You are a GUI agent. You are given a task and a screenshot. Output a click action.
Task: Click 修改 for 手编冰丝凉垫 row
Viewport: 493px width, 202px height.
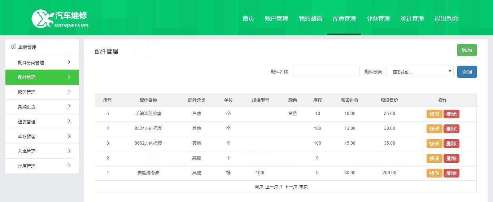(x=434, y=114)
